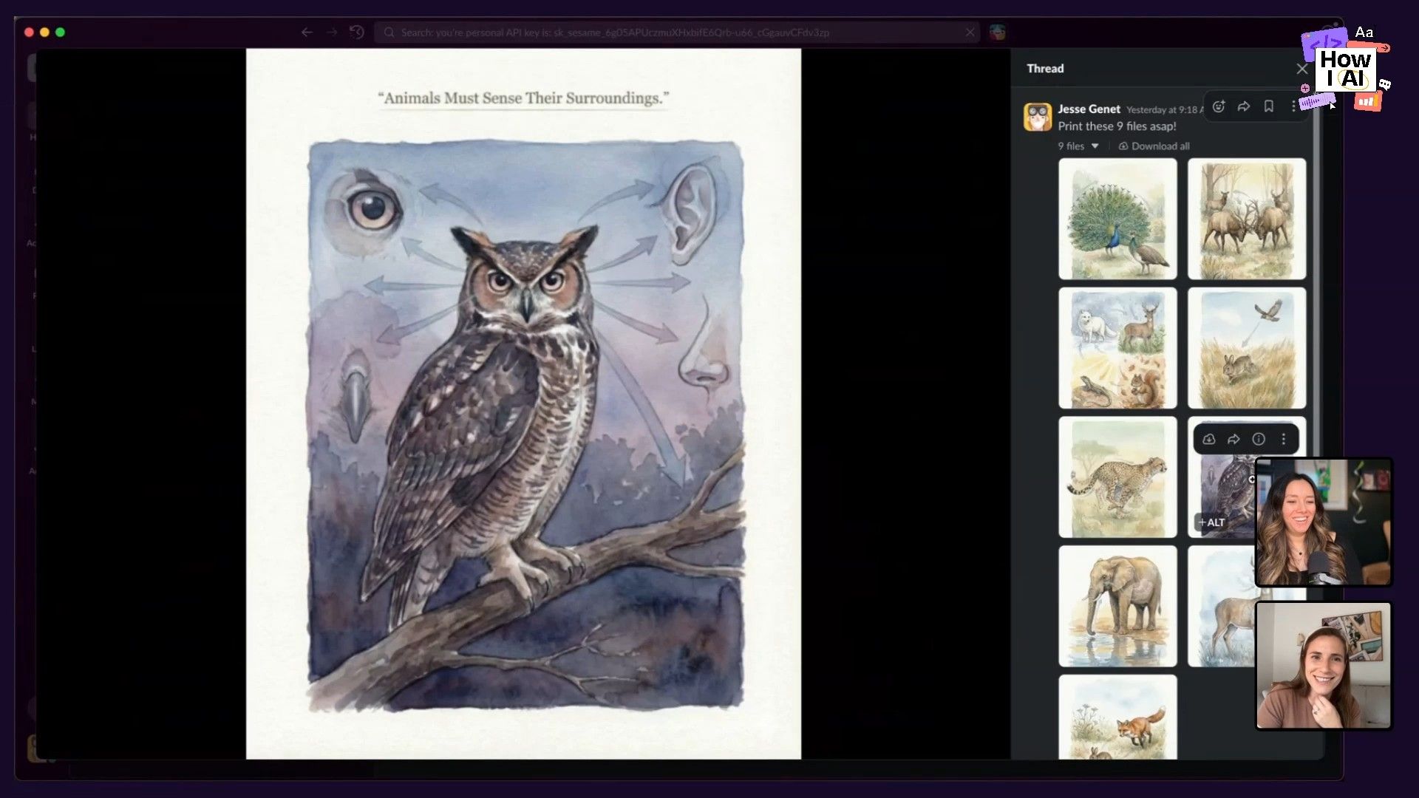Click the magnifier in the search bar
Image resolution: width=1419 pixels, height=798 pixels.
tap(389, 33)
